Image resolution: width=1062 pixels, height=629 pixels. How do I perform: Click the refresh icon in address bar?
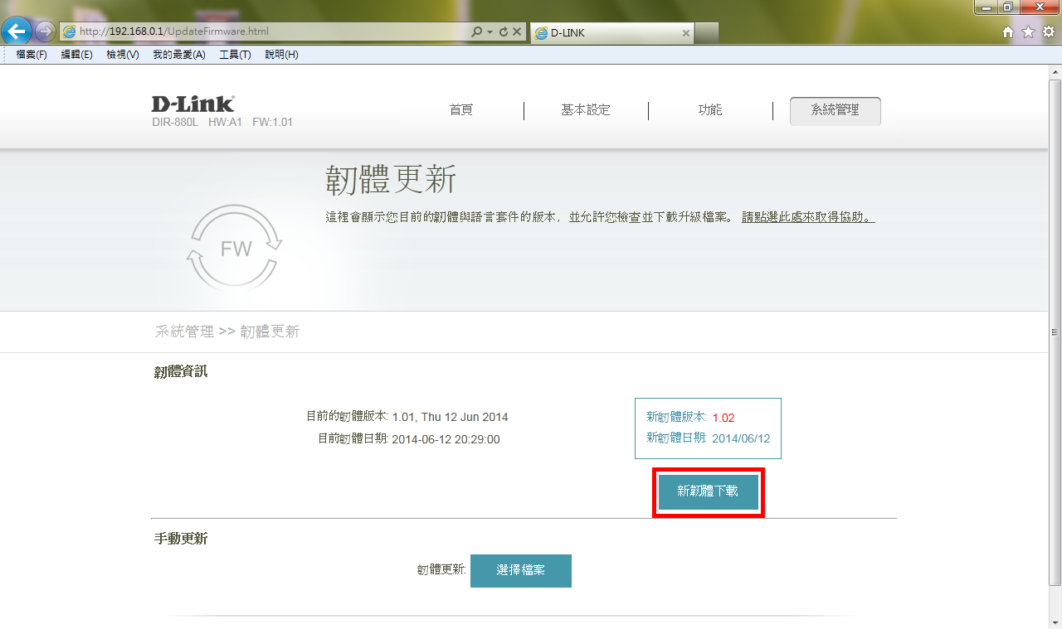(503, 31)
